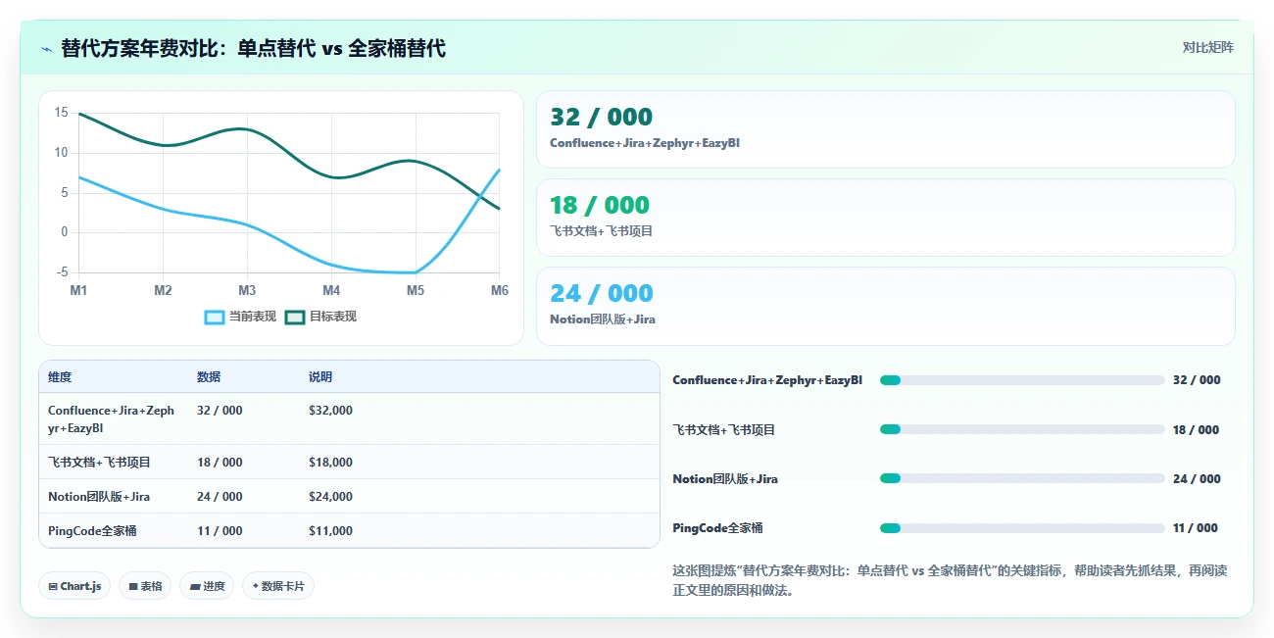This screenshot has height=638, width=1274.
Task: Select the 进度 tag chip
Action: click(207, 586)
